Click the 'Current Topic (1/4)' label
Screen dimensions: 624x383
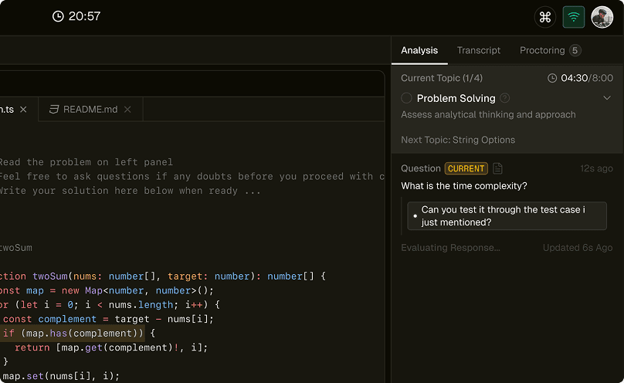tap(442, 78)
